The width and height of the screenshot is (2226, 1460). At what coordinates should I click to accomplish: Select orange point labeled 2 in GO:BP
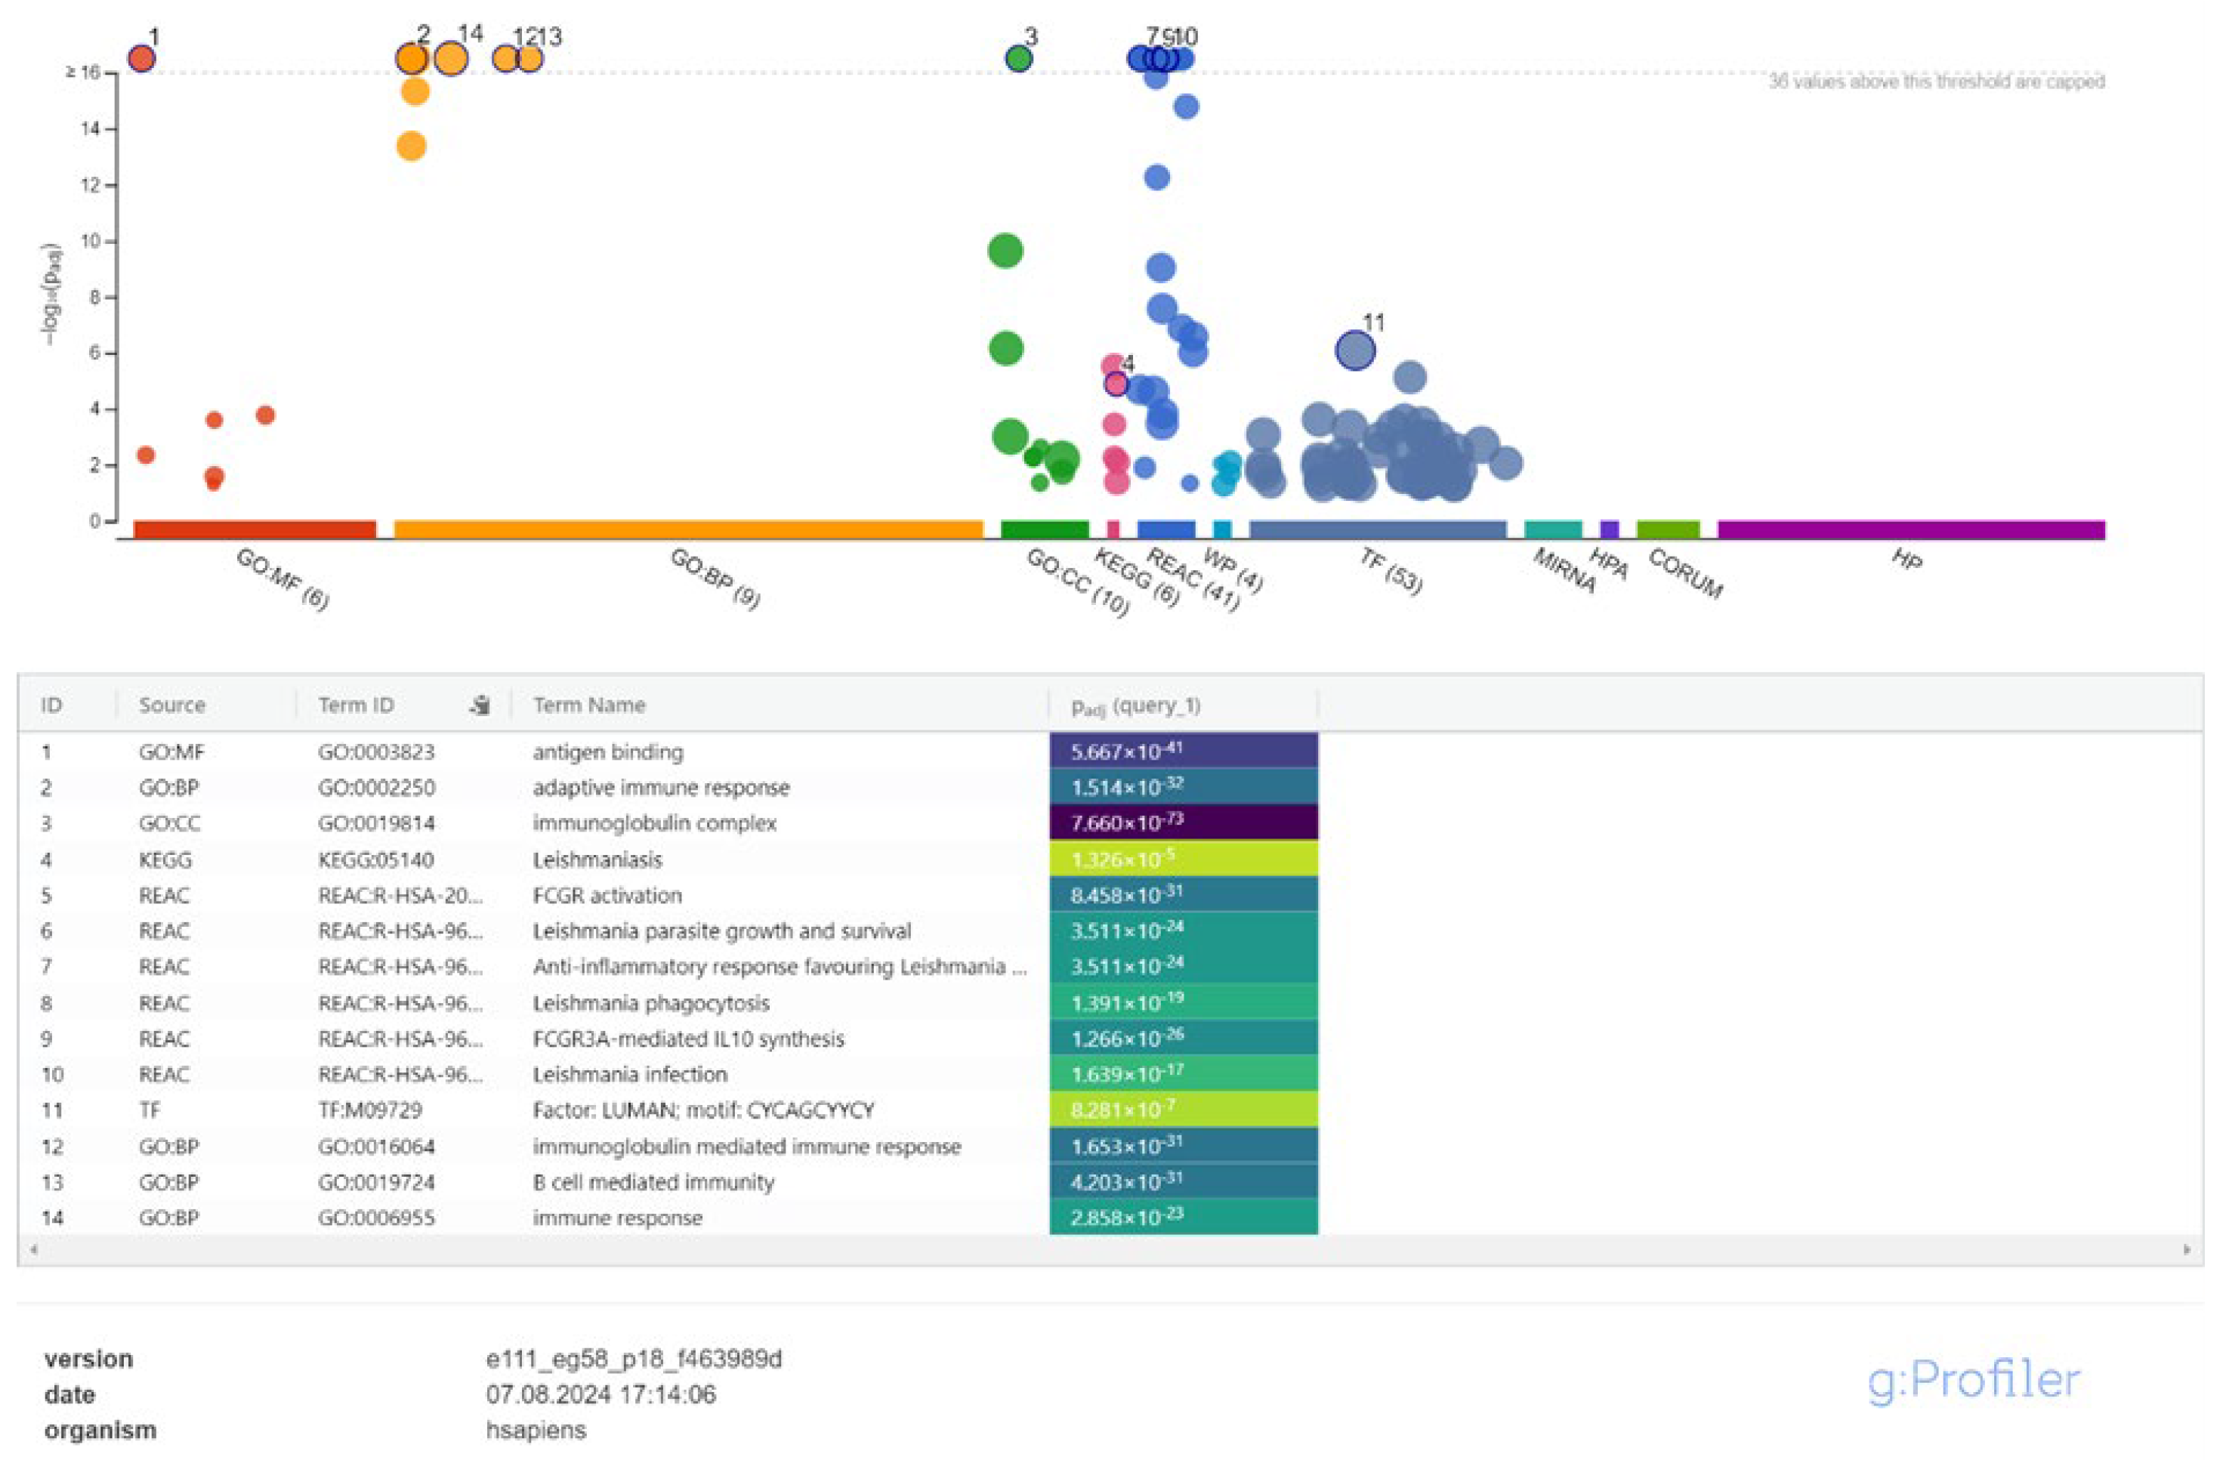click(x=412, y=58)
